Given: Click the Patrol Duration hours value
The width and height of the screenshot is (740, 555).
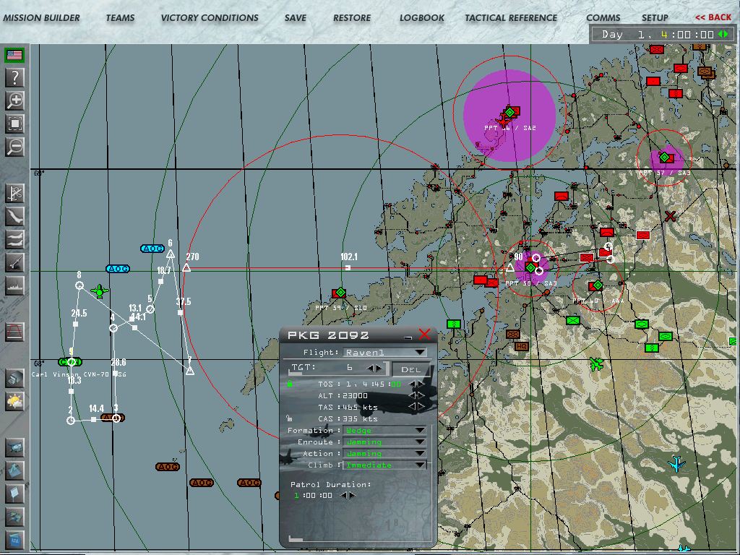Looking at the screenshot, I should click(296, 495).
